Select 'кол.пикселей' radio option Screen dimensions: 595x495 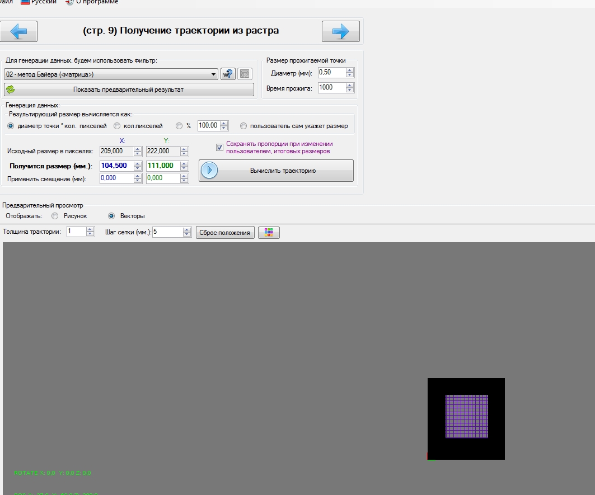[117, 126]
